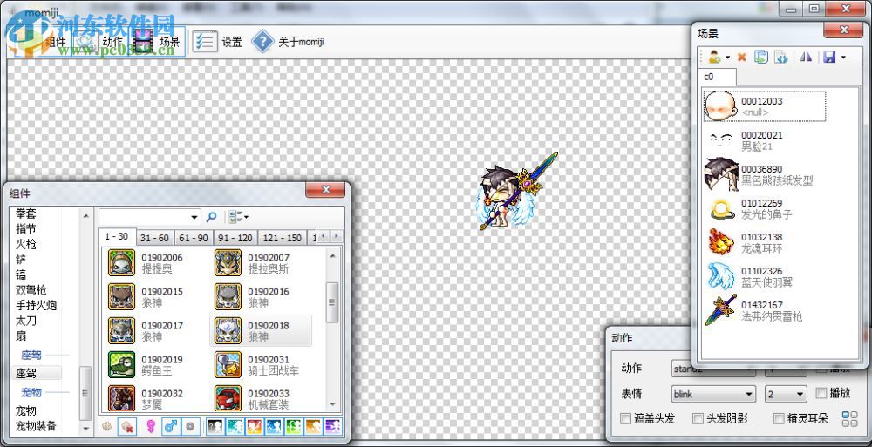Screen dimensions: 872x447
Task: Click the four-square layout icon in 动作 panel
Action: (849, 419)
